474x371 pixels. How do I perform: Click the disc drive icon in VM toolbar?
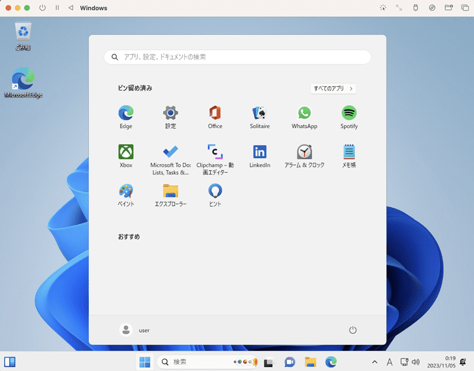click(x=432, y=8)
